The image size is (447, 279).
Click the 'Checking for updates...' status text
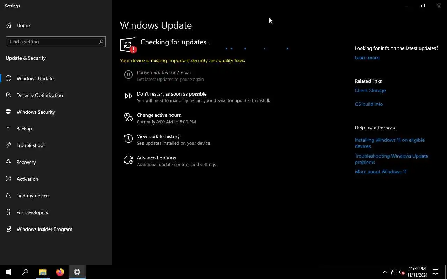[x=176, y=42]
